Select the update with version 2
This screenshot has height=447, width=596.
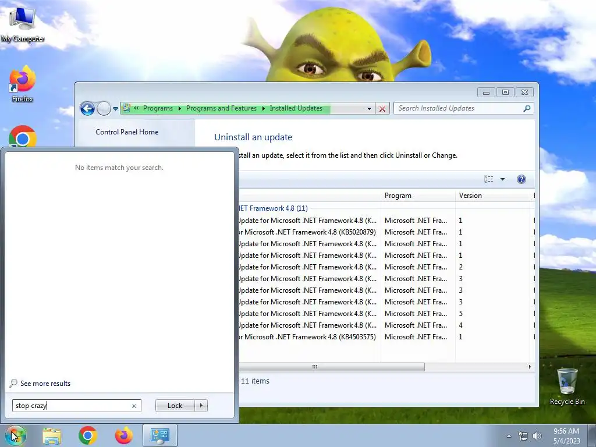coord(386,267)
